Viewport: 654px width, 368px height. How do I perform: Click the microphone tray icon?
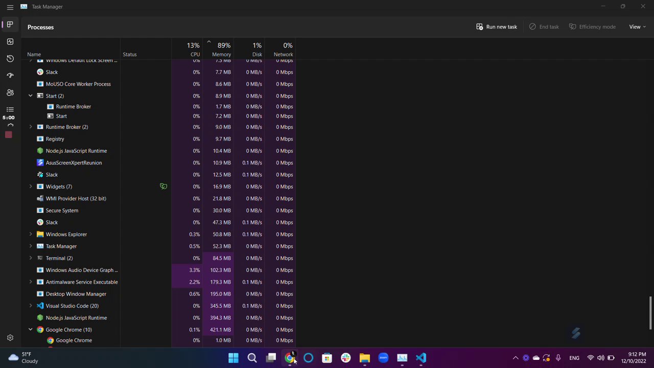coord(558,358)
